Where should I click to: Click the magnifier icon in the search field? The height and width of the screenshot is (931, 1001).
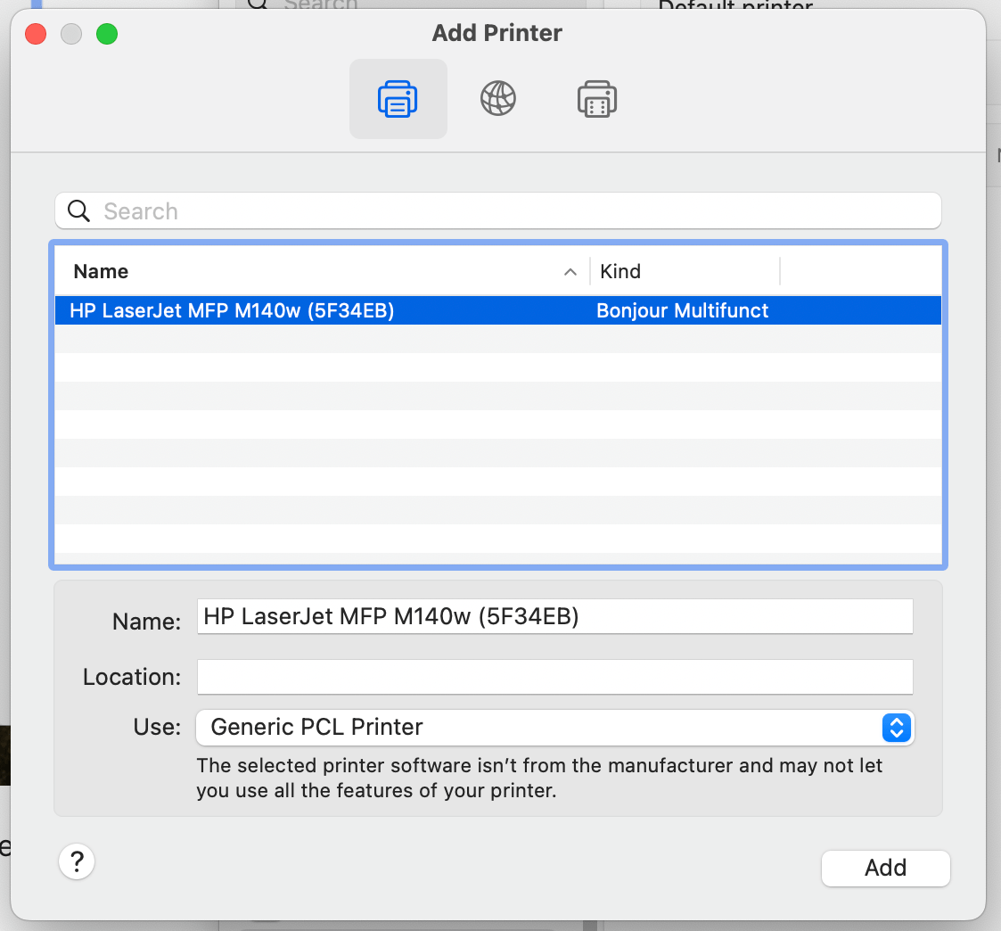tap(79, 210)
